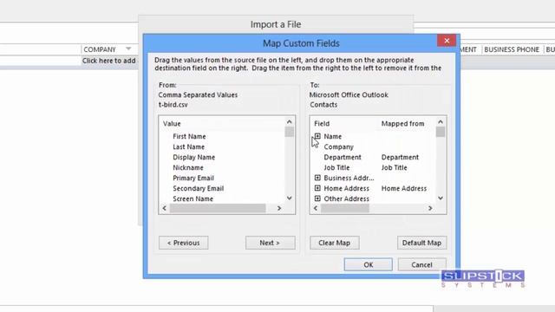
Task: Click the Mapped from column header
Action: [x=402, y=123]
